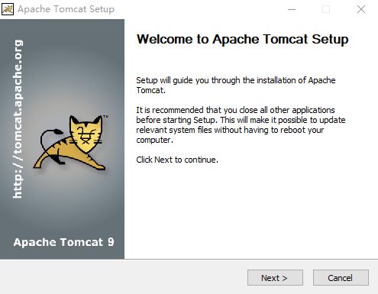Click the Apache Tomcat 9 banner label
This screenshot has height=294, width=378.
(x=63, y=242)
